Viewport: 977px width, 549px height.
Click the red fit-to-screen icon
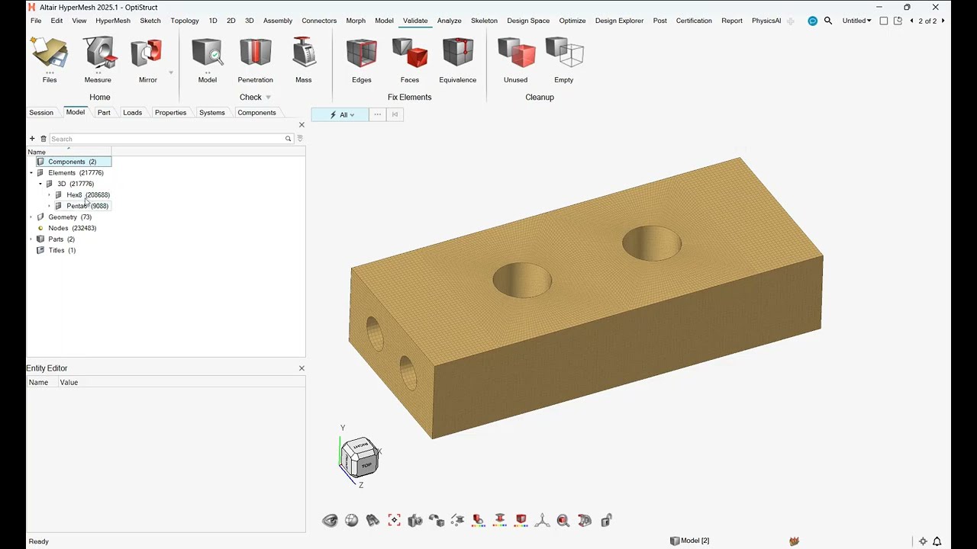click(x=394, y=520)
